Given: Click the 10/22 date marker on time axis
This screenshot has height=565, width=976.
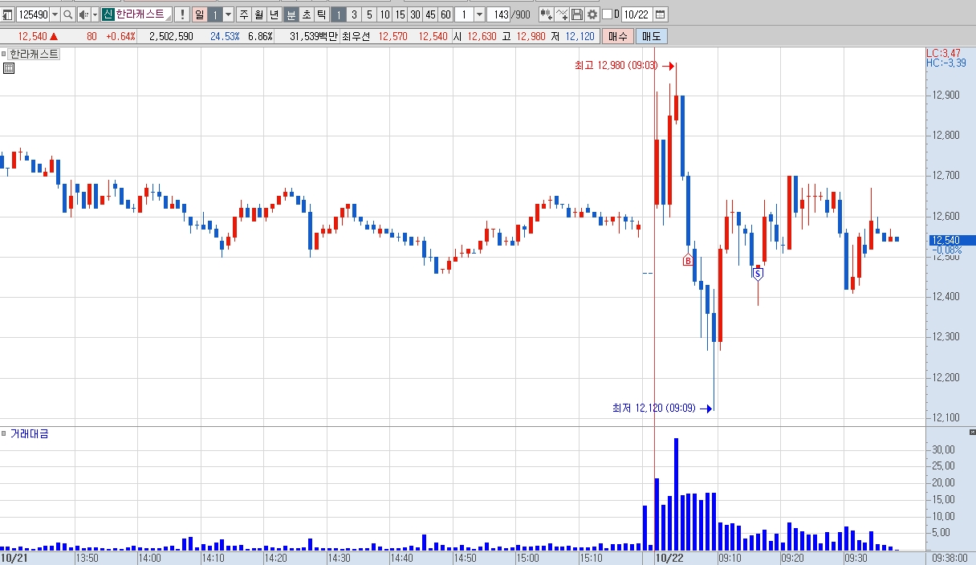Looking at the screenshot, I should (669, 557).
